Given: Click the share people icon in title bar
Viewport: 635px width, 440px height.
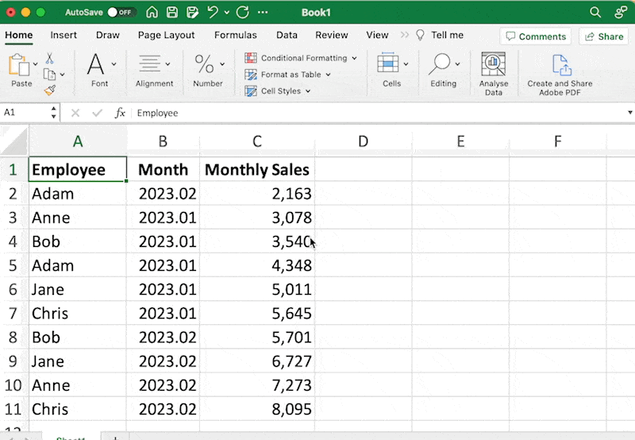Looking at the screenshot, I should coord(621,12).
